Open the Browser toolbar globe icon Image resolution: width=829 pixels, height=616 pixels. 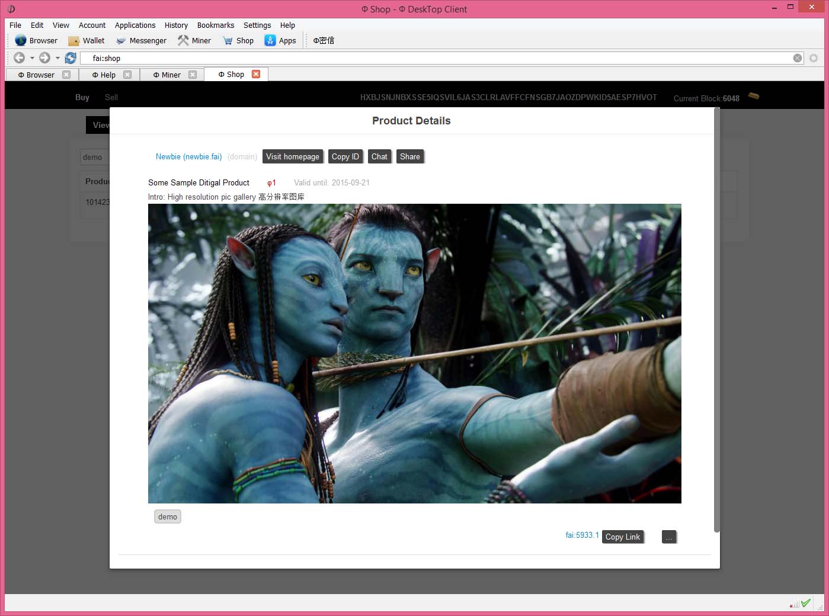click(21, 40)
